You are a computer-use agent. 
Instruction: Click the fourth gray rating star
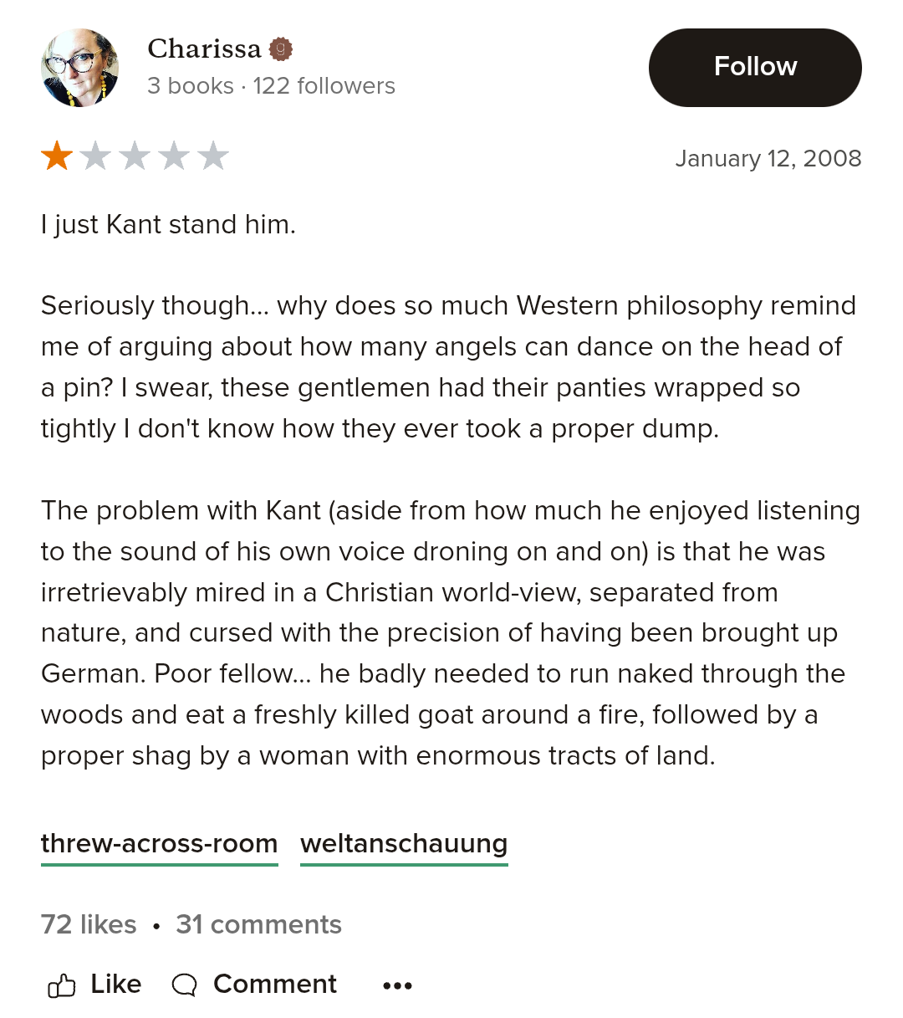pyautogui.click(x=174, y=156)
